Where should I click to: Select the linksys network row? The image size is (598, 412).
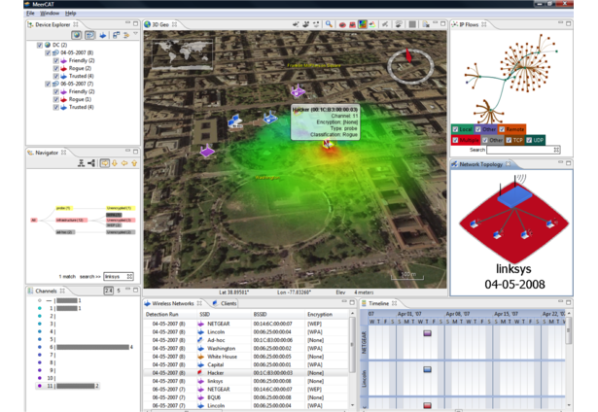(x=246, y=381)
